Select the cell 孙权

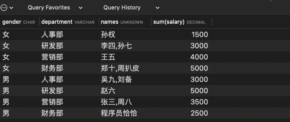108,35
